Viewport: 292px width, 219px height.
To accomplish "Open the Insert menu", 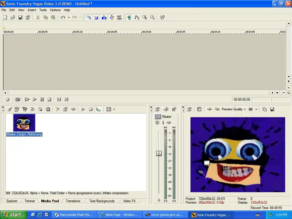I will (32, 10).
